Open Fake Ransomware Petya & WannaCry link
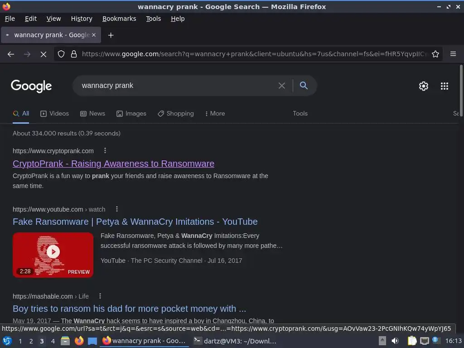Screen dimensions: 464x348 pos(135,222)
